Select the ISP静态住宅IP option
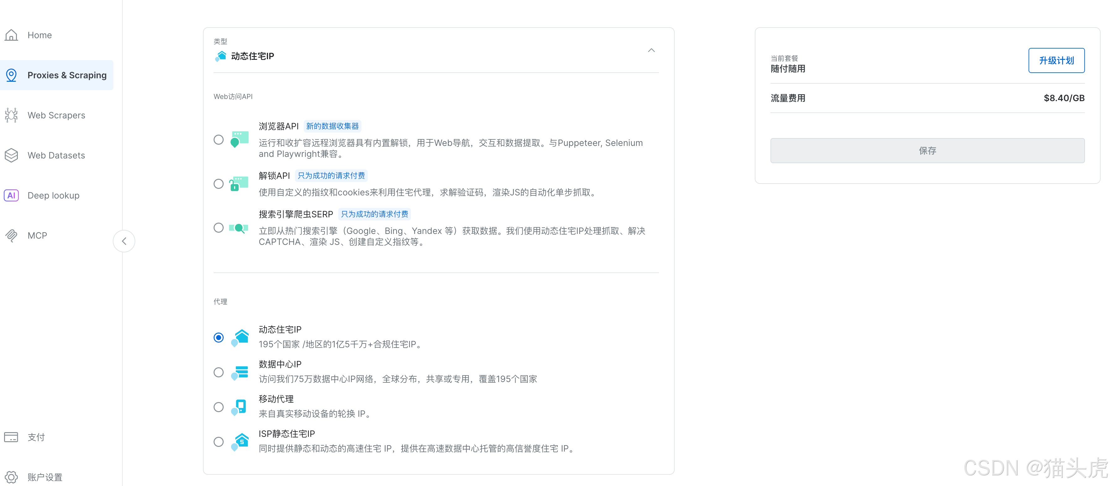The image size is (1110, 486). click(219, 442)
